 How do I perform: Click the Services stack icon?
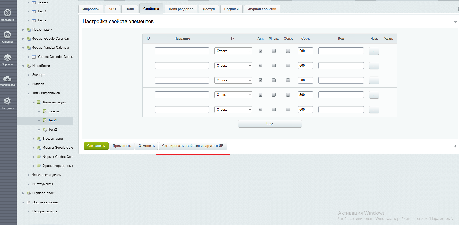click(7, 58)
